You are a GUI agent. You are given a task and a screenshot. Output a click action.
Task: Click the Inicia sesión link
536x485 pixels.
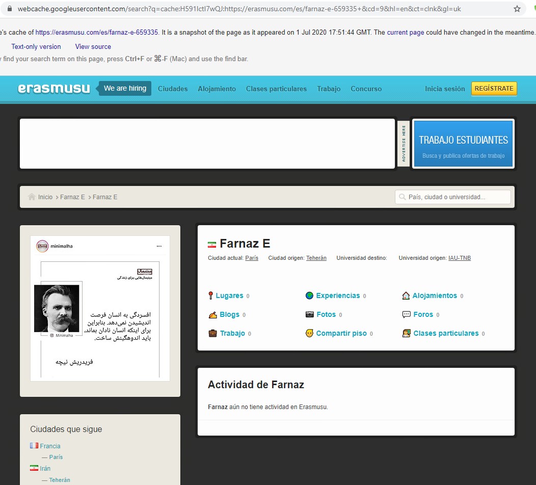click(x=445, y=89)
